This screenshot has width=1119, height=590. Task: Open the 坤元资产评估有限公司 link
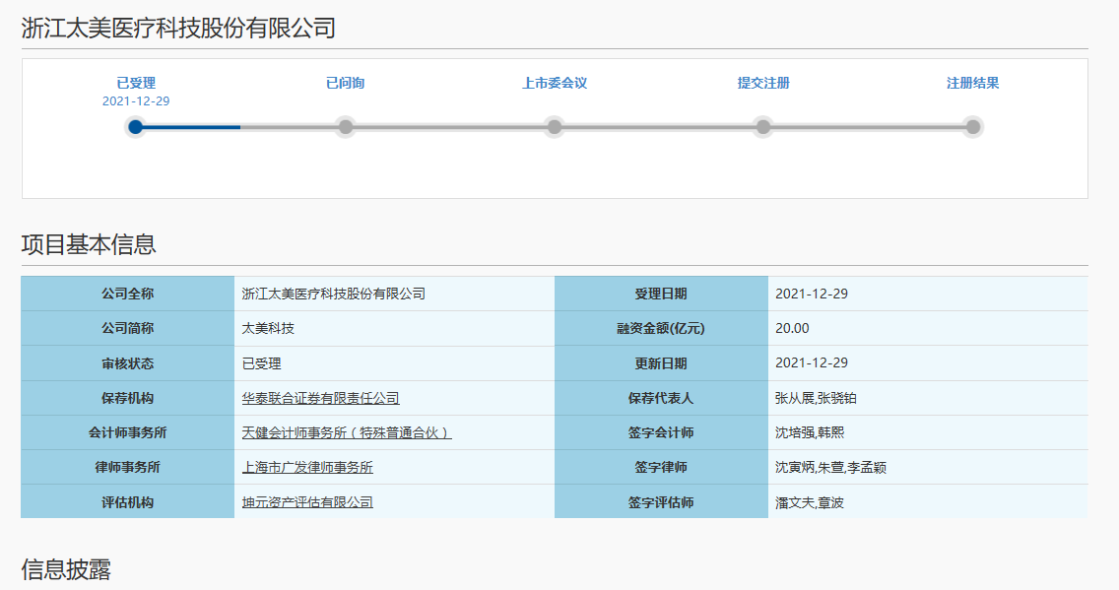(307, 502)
